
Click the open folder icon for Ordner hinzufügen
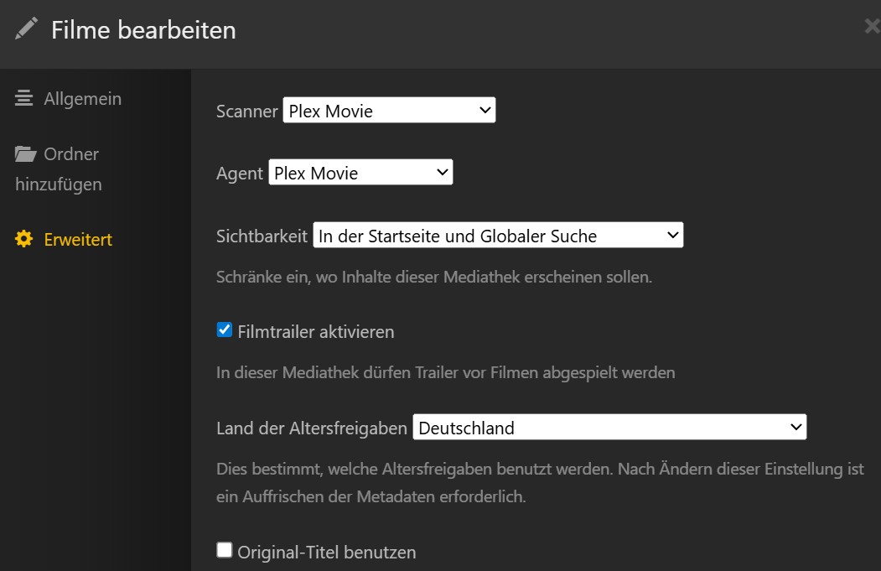[25, 153]
